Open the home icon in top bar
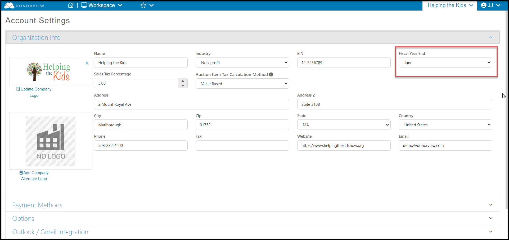The height and width of the screenshot is (240, 509). (x=71, y=5)
